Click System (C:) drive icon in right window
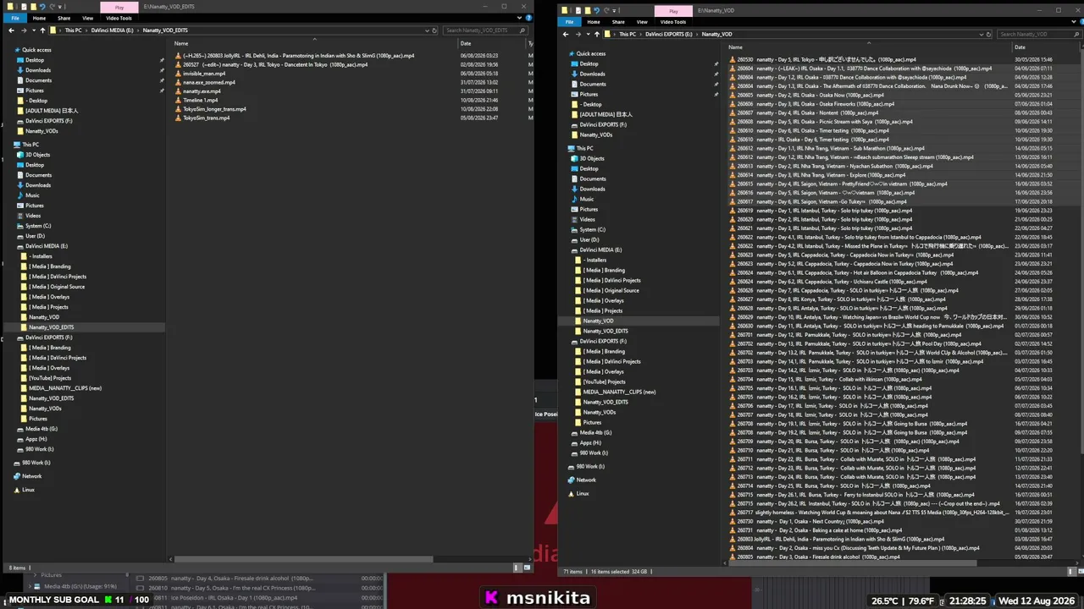 [574, 229]
